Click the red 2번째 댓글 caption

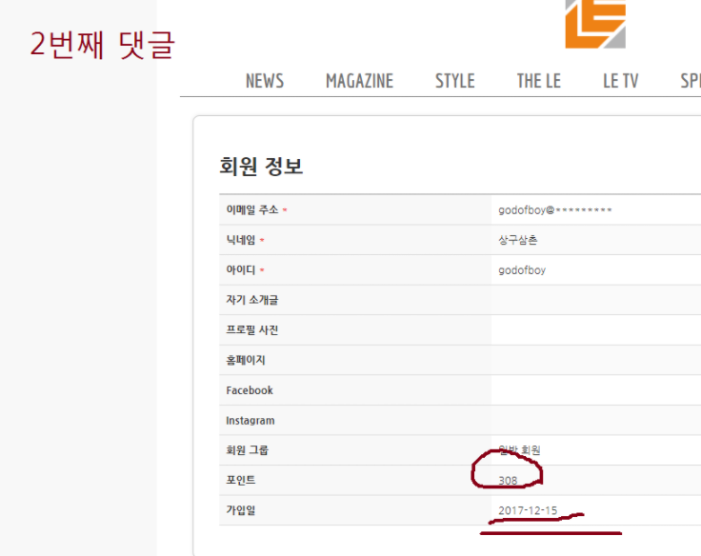point(102,45)
